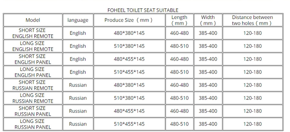The image size is (290, 132).
Task: Click the SHORT SIZE RUSSIAN REMOTE cell
Action: 33,85
